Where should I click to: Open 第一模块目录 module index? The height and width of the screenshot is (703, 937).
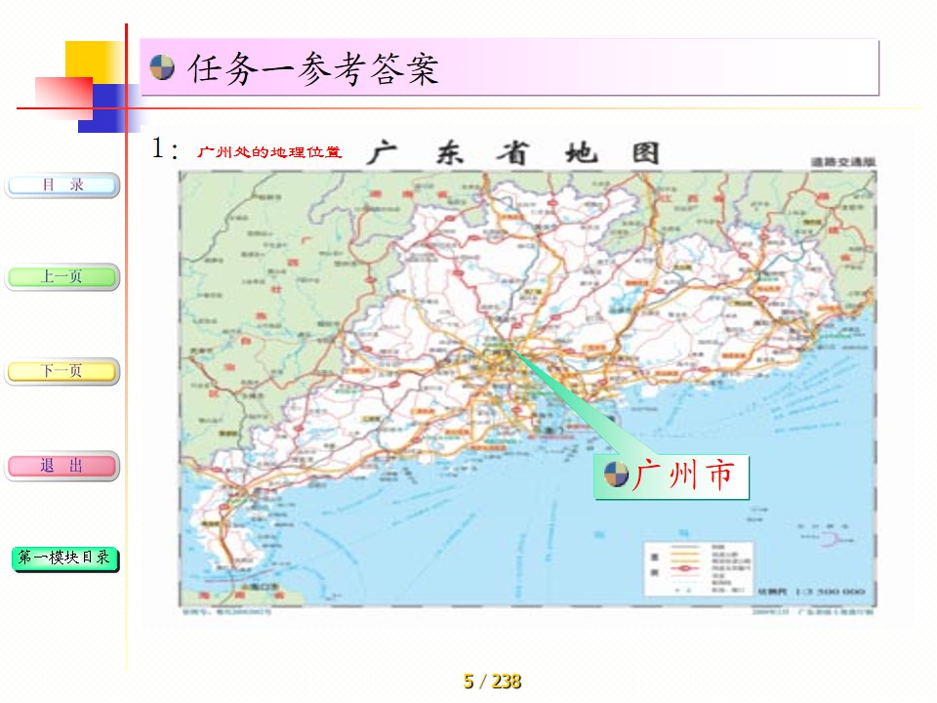pyautogui.click(x=65, y=558)
